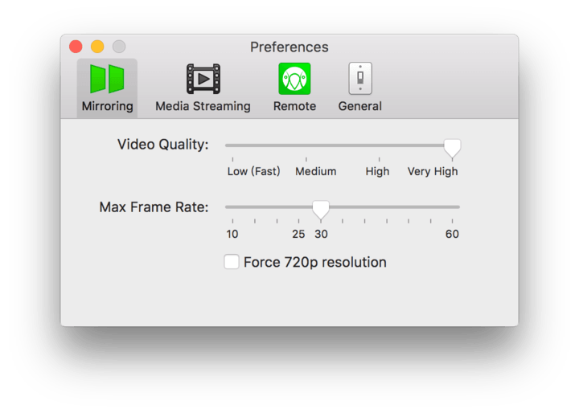
Task: Select the green Remote icon
Action: (x=294, y=79)
